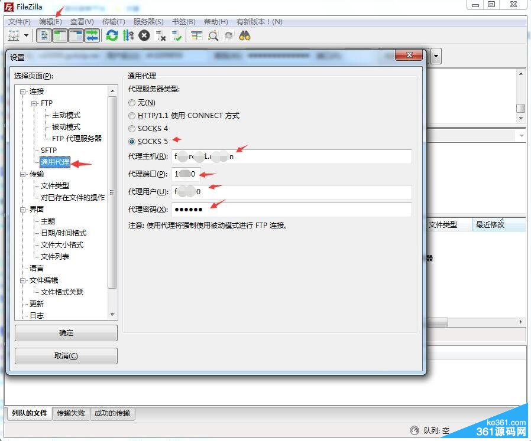Collapse the FTP tree node
Image resolution: width=531 pixels, height=441 pixels.
tap(34, 103)
